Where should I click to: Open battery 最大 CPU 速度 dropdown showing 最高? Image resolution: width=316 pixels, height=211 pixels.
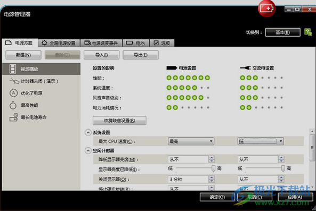tap(191, 141)
